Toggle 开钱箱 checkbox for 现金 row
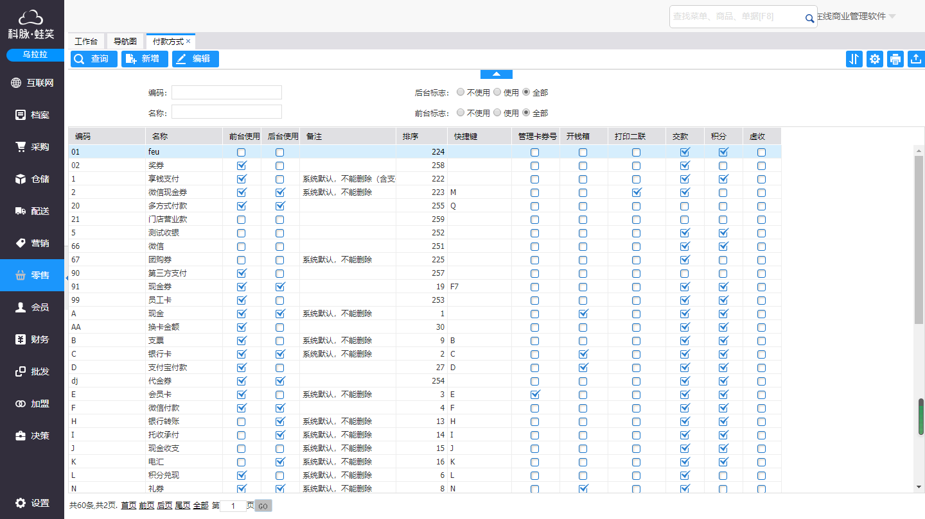925x519 pixels. coord(583,314)
